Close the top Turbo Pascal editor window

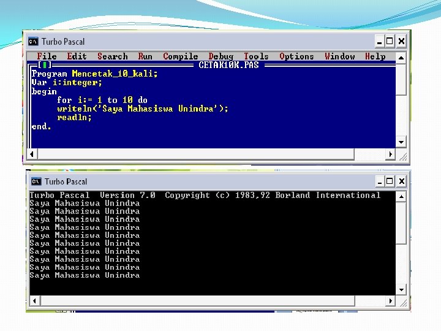click(401, 42)
